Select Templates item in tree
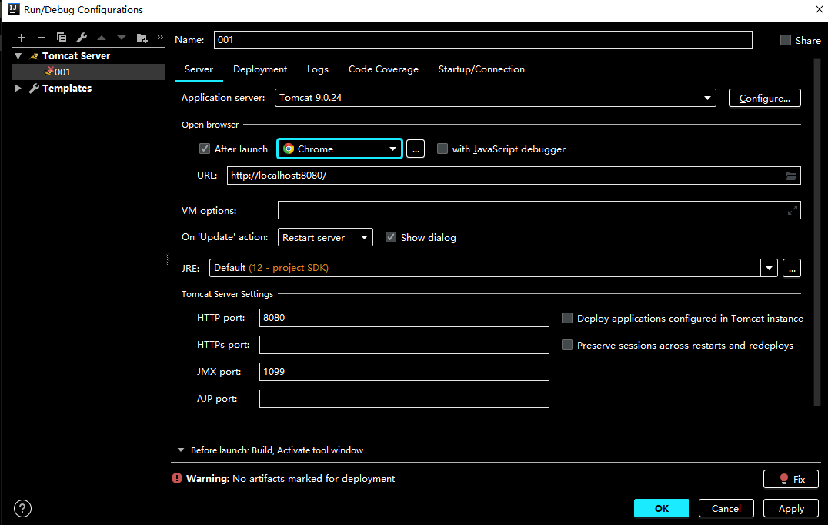This screenshot has height=525, width=828. 66,89
